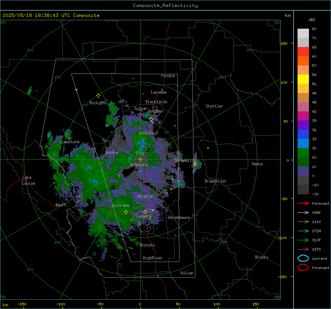Click the RockyMH label
The image size is (331, 309).
97,103
